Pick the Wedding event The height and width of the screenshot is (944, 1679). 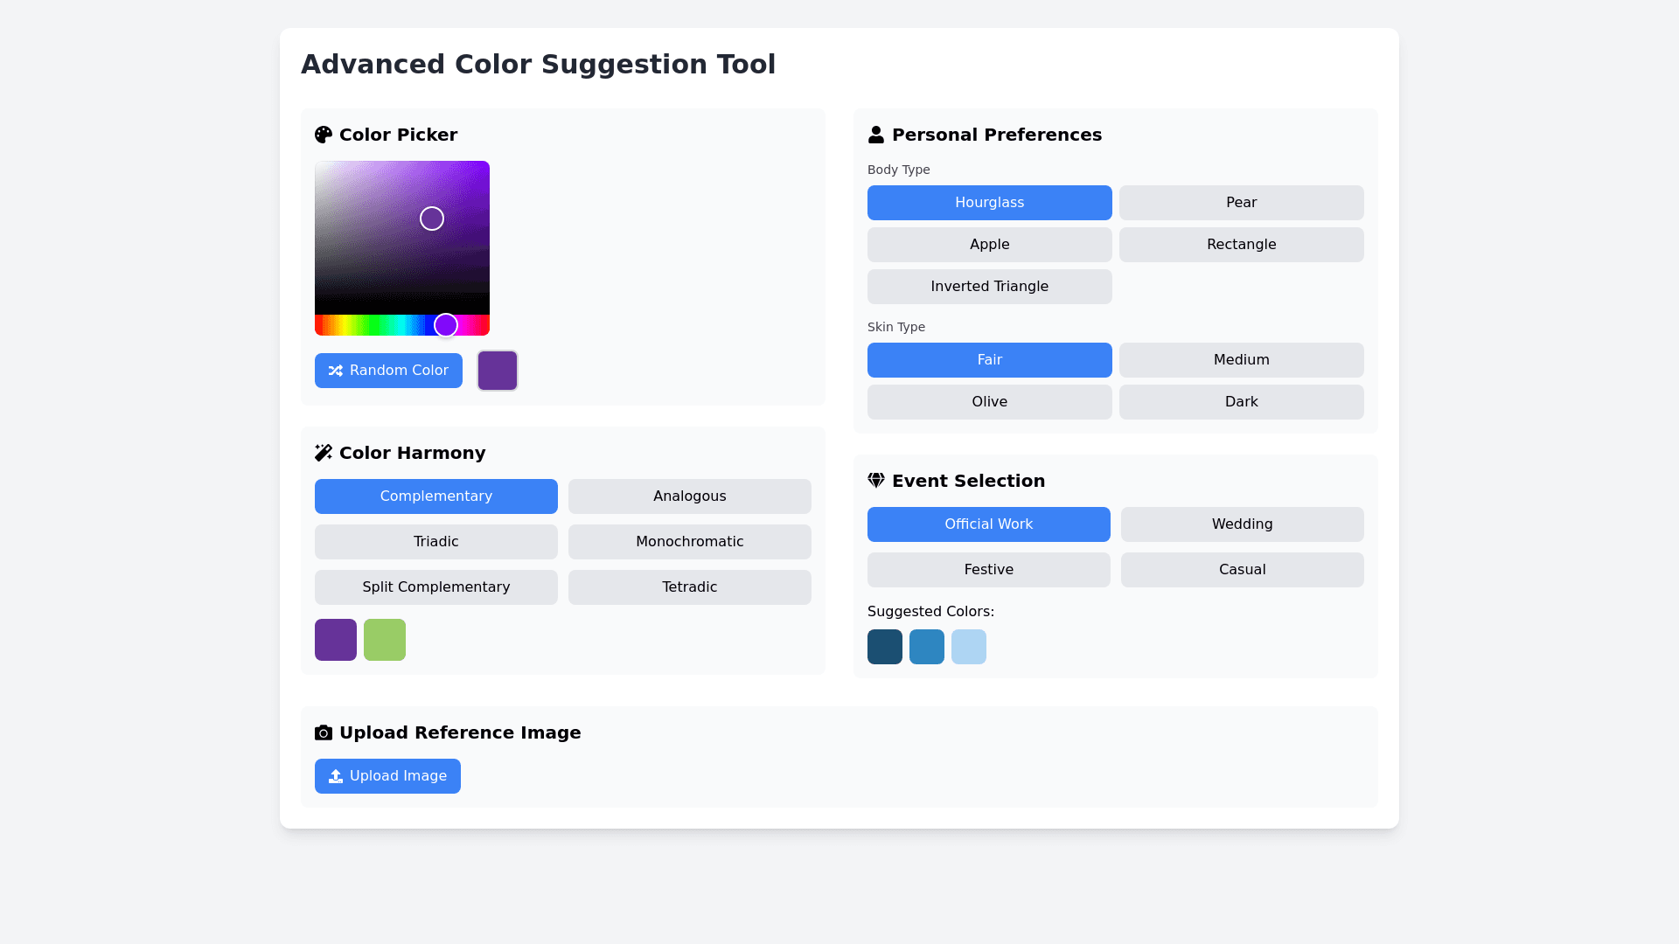click(1242, 524)
